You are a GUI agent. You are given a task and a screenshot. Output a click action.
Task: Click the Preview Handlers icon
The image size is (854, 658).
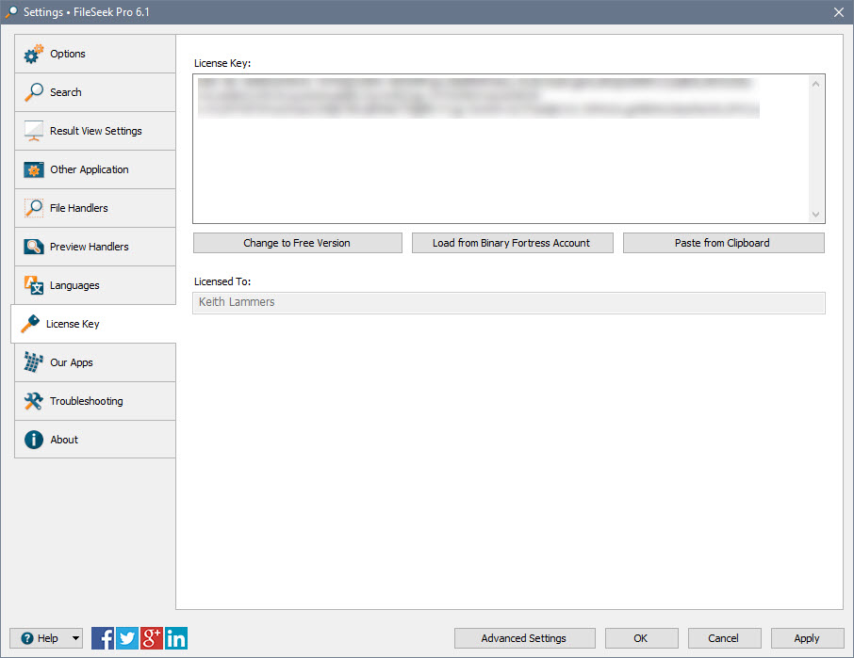[x=34, y=247]
